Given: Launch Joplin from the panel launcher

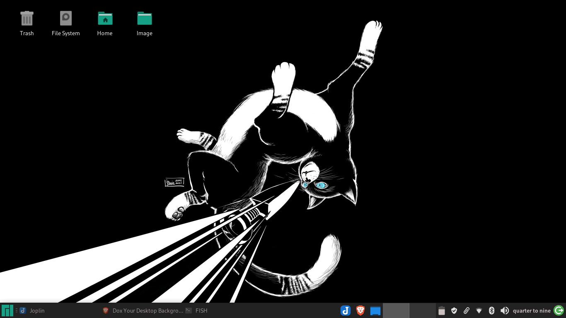Looking at the screenshot, I should pos(346,311).
